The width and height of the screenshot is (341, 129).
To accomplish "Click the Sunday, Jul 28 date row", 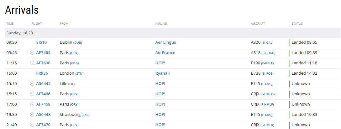I will 172,33.
